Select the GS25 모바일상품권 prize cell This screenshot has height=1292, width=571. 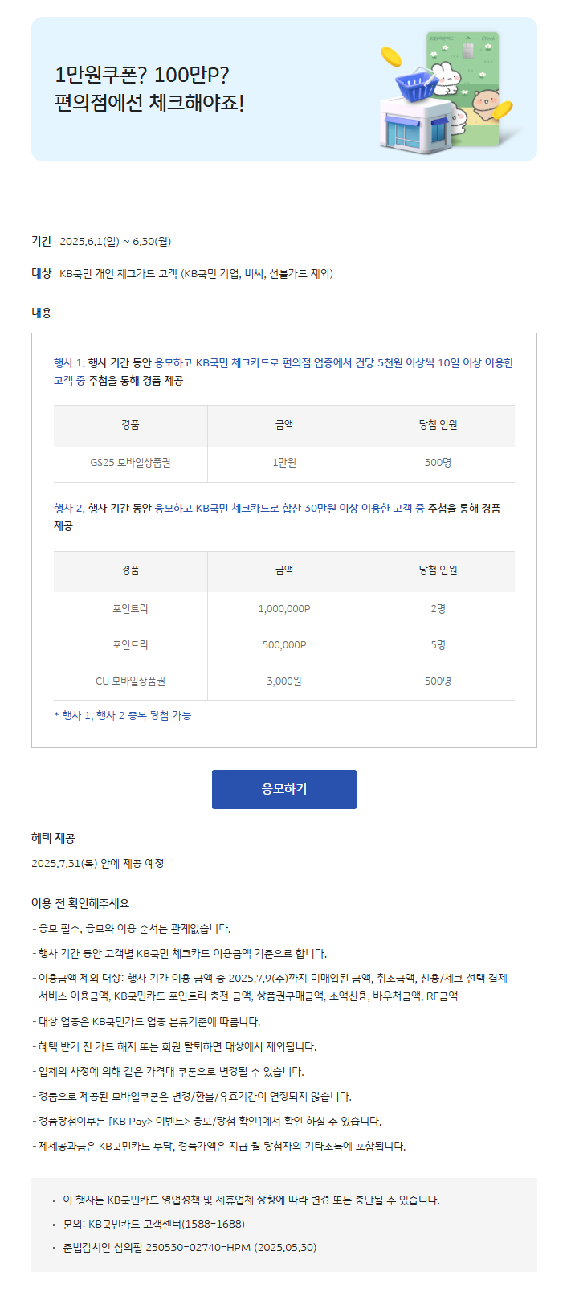click(130, 463)
